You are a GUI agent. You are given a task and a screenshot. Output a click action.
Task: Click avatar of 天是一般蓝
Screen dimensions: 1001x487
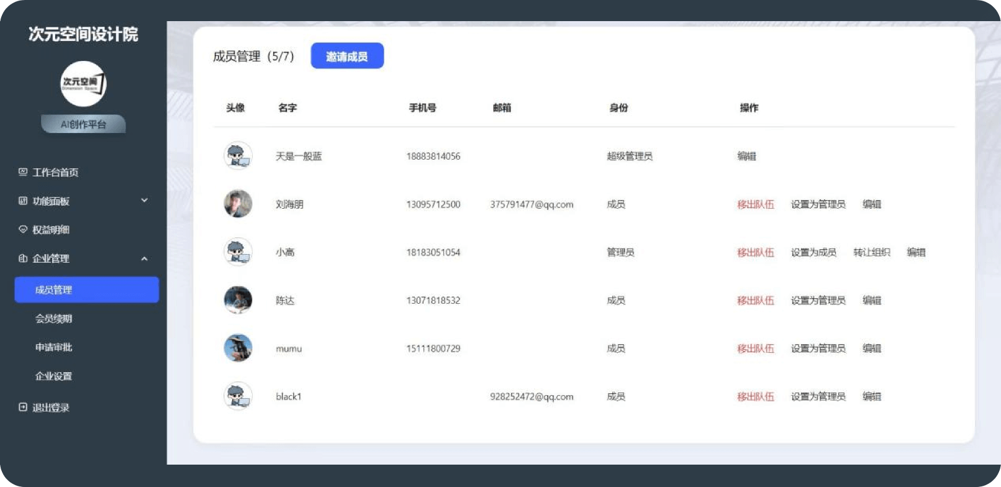[238, 155]
